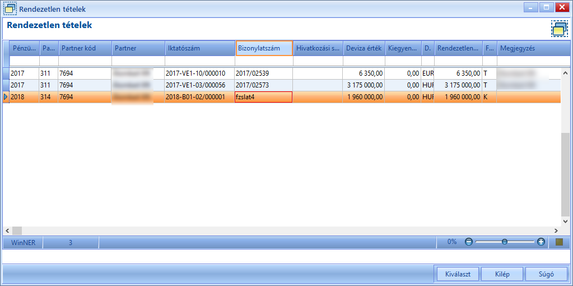Click the fzslat4 cell
This screenshot has height=286, width=573.
264,97
